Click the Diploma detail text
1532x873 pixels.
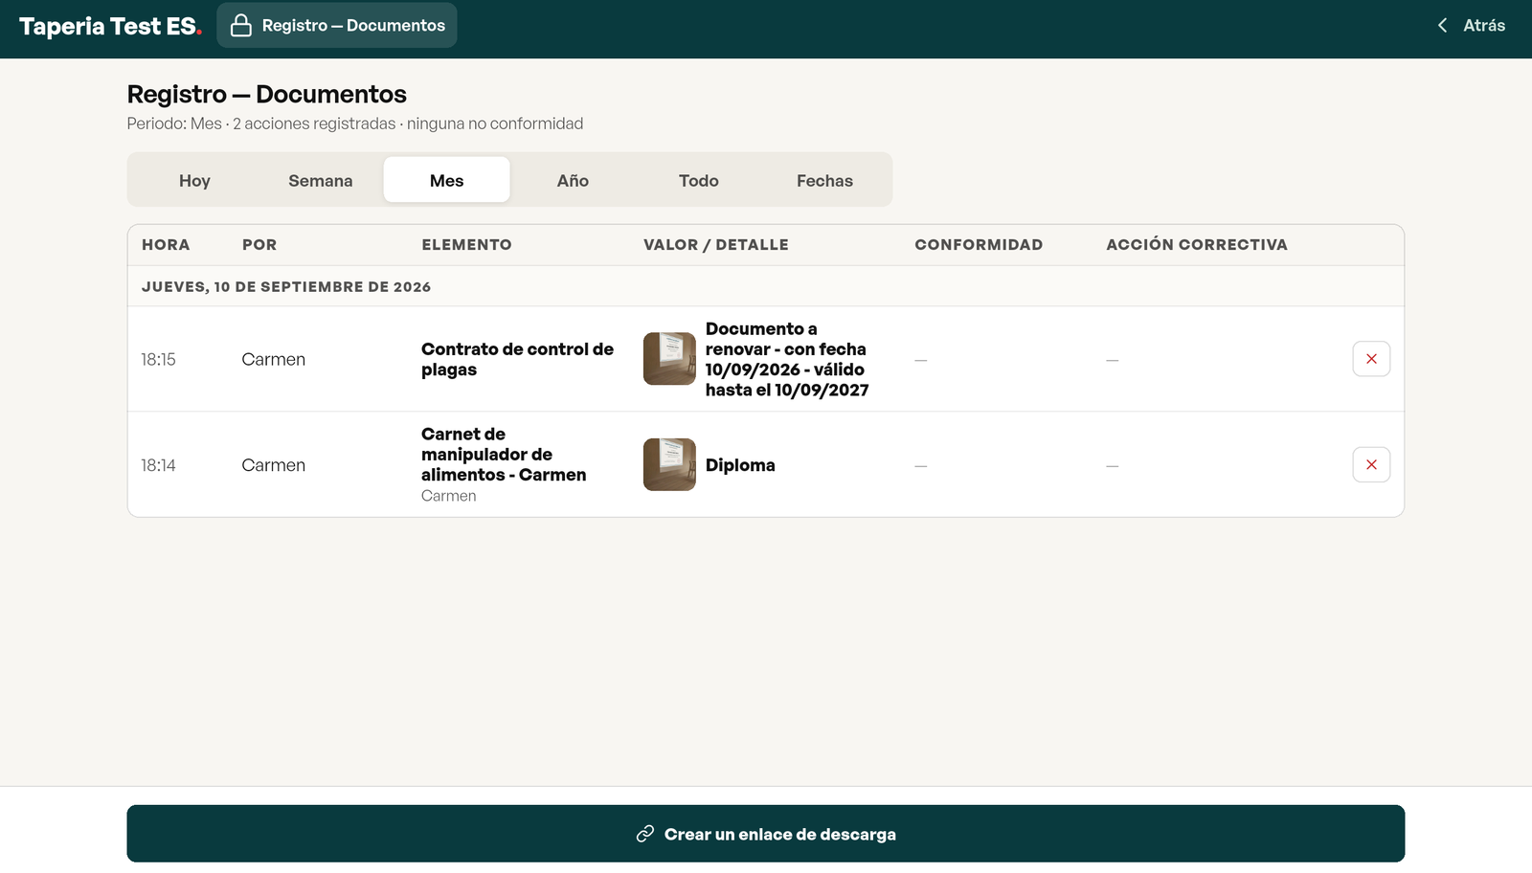coord(740,465)
